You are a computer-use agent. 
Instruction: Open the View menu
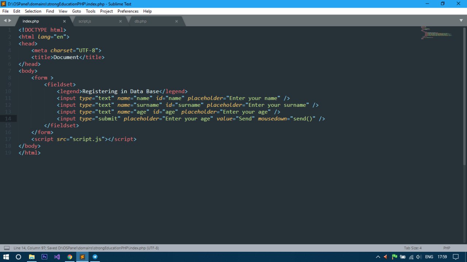[63, 11]
